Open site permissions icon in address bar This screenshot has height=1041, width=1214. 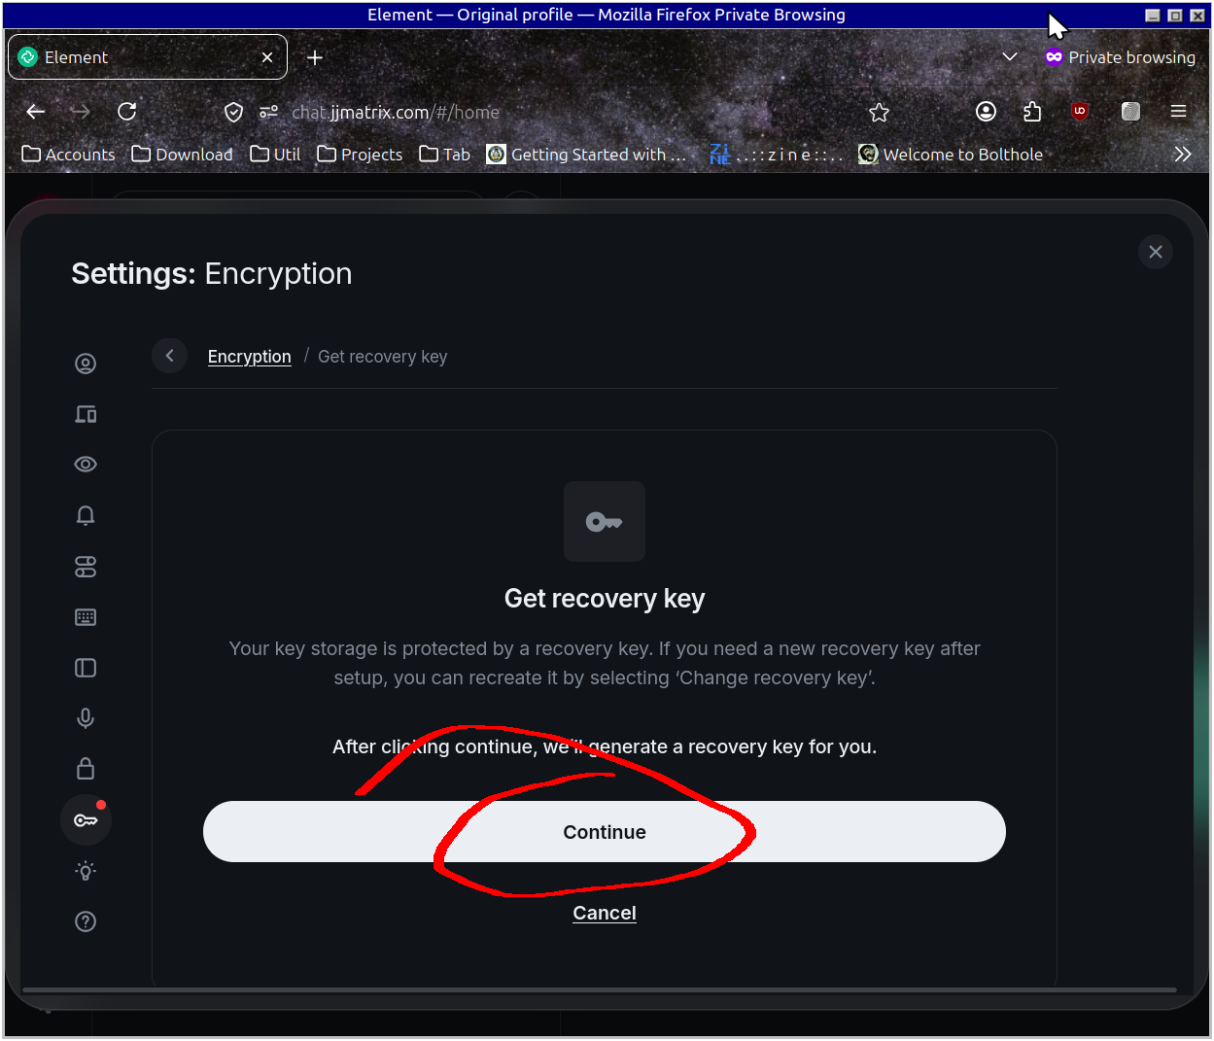click(269, 112)
